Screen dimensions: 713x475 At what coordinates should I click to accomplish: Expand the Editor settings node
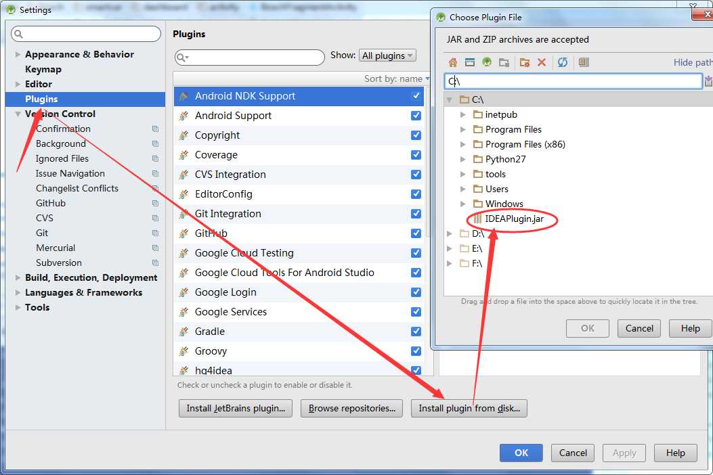pyautogui.click(x=18, y=84)
